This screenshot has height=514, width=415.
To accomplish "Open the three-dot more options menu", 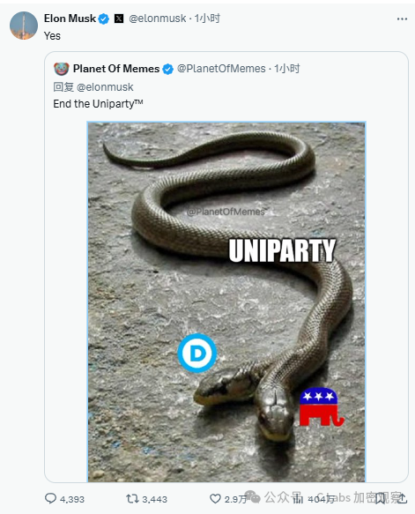I will tap(402, 19).
